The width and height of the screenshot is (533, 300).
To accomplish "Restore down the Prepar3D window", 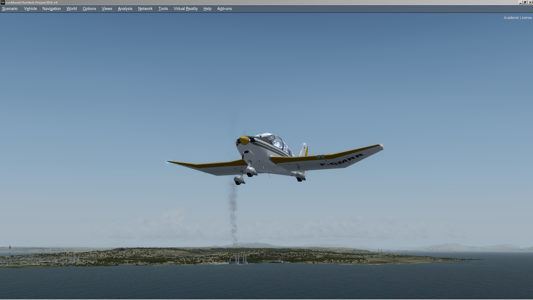I will point(525,2).
